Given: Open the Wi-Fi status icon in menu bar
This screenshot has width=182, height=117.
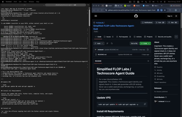Looking at the screenshot, I should (x=142, y=2).
